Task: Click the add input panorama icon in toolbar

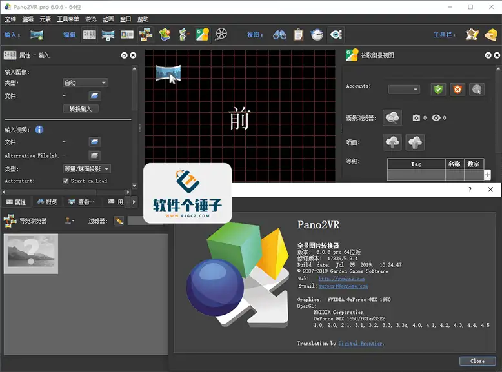Action: pos(37,35)
